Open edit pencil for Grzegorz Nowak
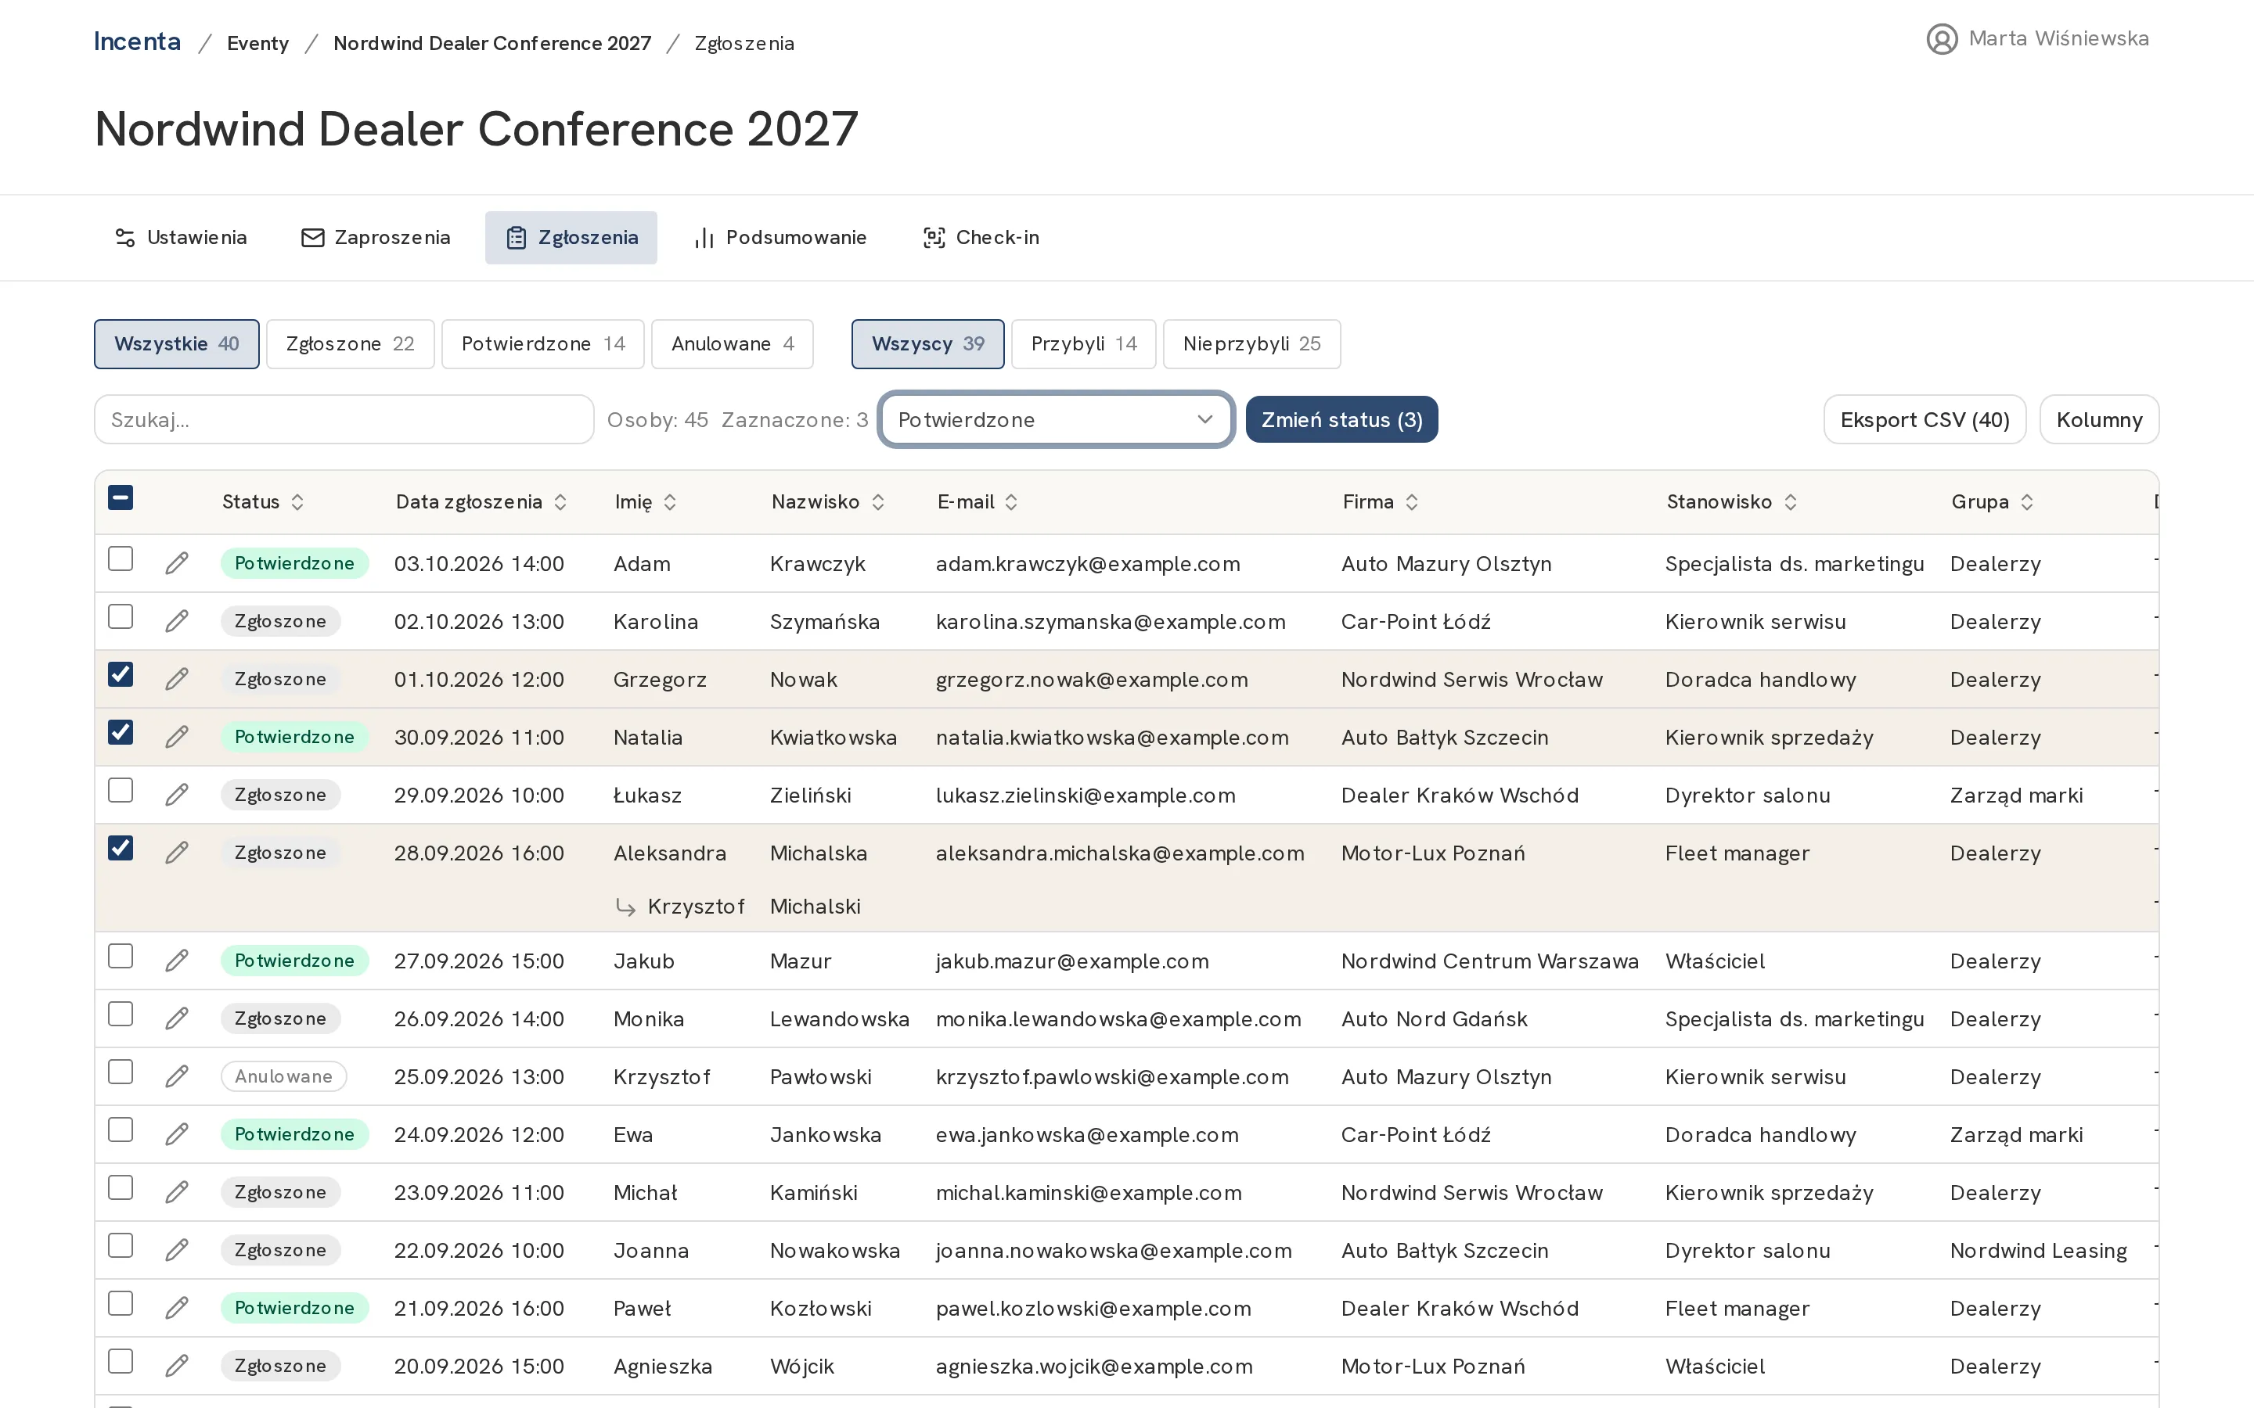 pyautogui.click(x=177, y=679)
